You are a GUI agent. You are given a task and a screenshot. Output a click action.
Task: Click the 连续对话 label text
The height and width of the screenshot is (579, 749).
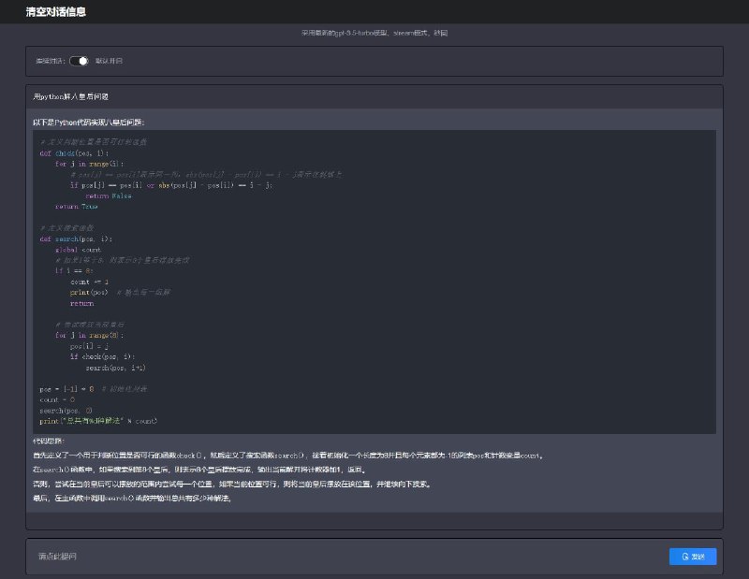click(x=49, y=61)
